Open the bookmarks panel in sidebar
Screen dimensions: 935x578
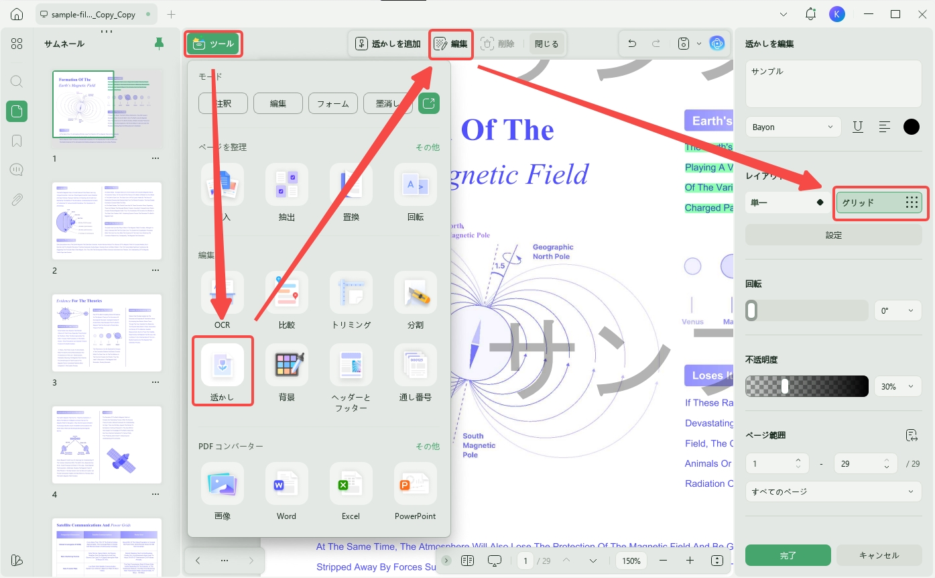pyautogui.click(x=17, y=141)
